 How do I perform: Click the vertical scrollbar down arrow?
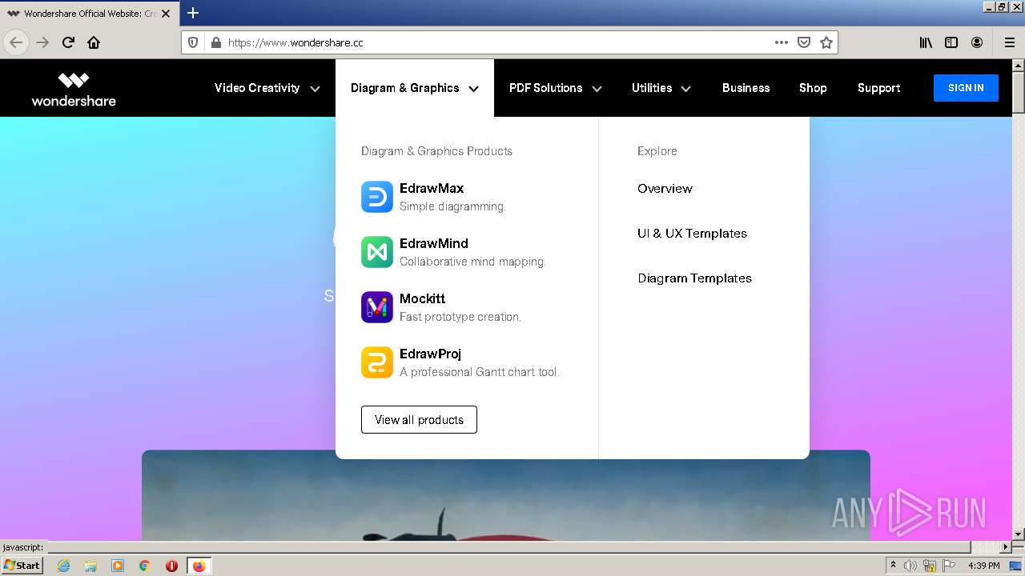click(x=1019, y=534)
